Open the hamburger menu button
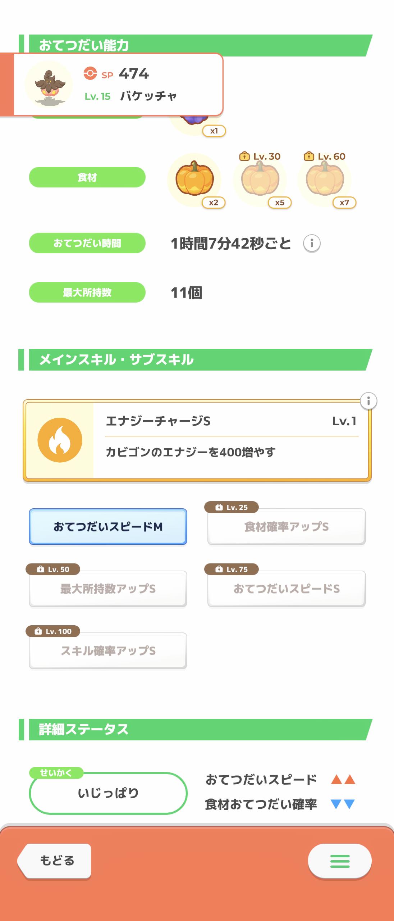 (340, 861)
